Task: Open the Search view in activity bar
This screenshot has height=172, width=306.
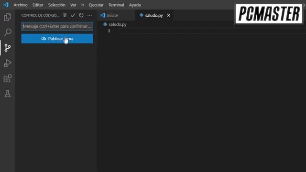Action: coord(8,32)
